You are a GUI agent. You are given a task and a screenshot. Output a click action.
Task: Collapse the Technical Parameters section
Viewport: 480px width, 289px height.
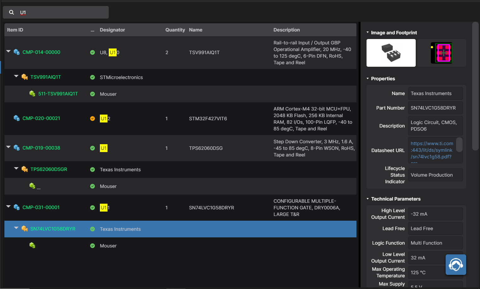pyautogui.click(x=367, y=199)
